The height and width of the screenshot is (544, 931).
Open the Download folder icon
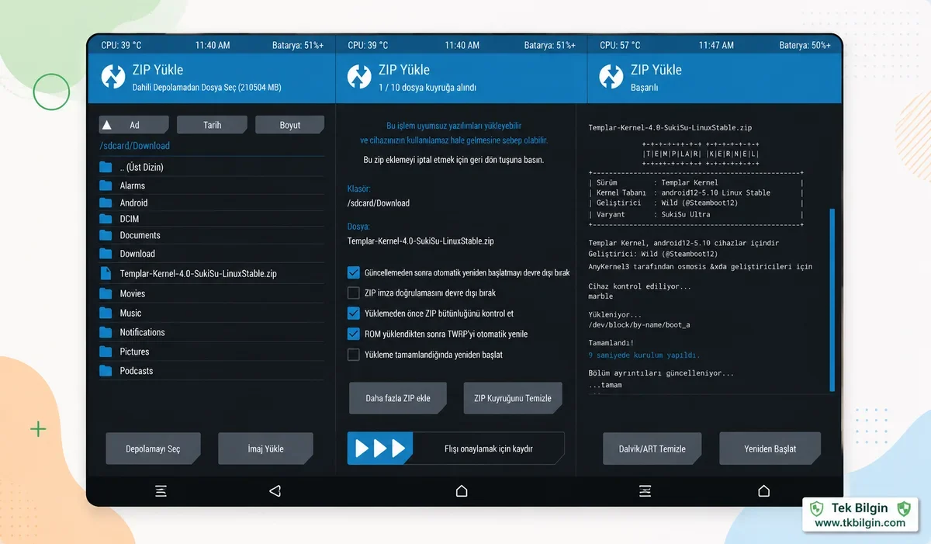click(x=106, y=254)
